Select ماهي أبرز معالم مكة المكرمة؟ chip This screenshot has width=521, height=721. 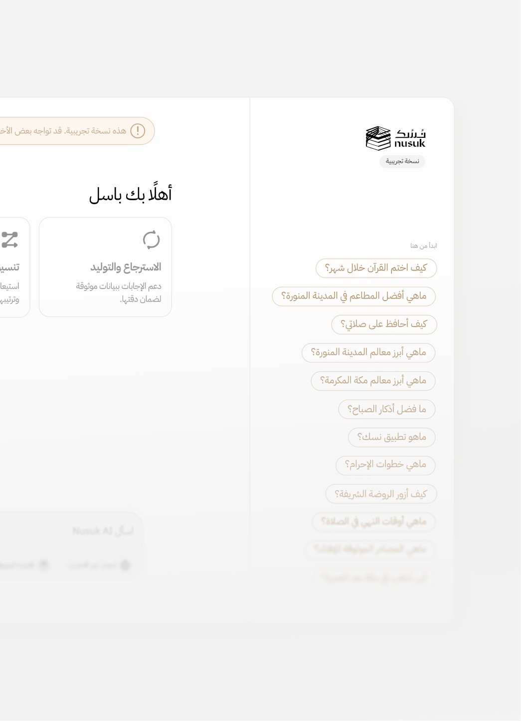point(373,381)
